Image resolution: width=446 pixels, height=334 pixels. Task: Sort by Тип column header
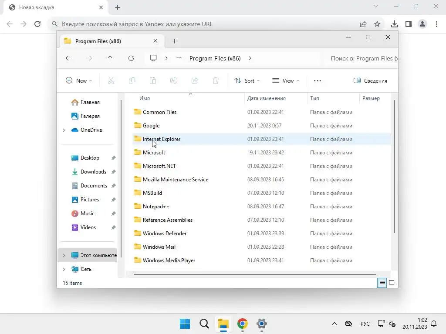click(x=314, y=98)
